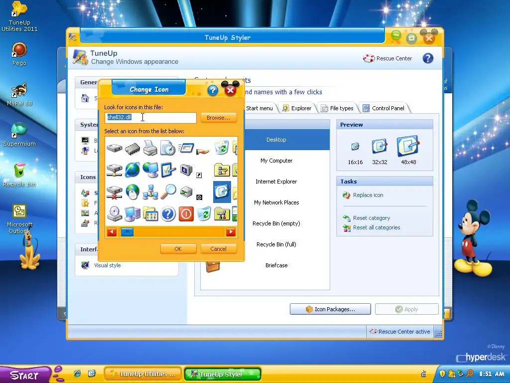This screenshot has width=510, height=383.
Task: Select the network drive icon
Action: (x=115, y=170)
